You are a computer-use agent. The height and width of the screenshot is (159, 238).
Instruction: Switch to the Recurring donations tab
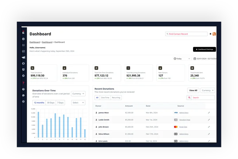pyautogui.click(x=116, y=97)
